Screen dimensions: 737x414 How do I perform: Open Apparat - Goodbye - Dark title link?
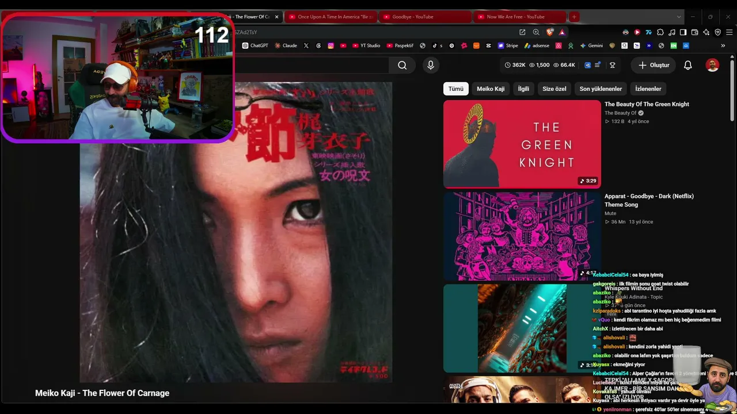649,200
